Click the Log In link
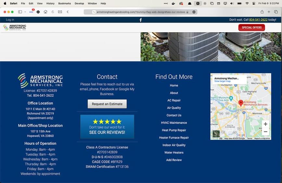 click(x=10, y=20)
